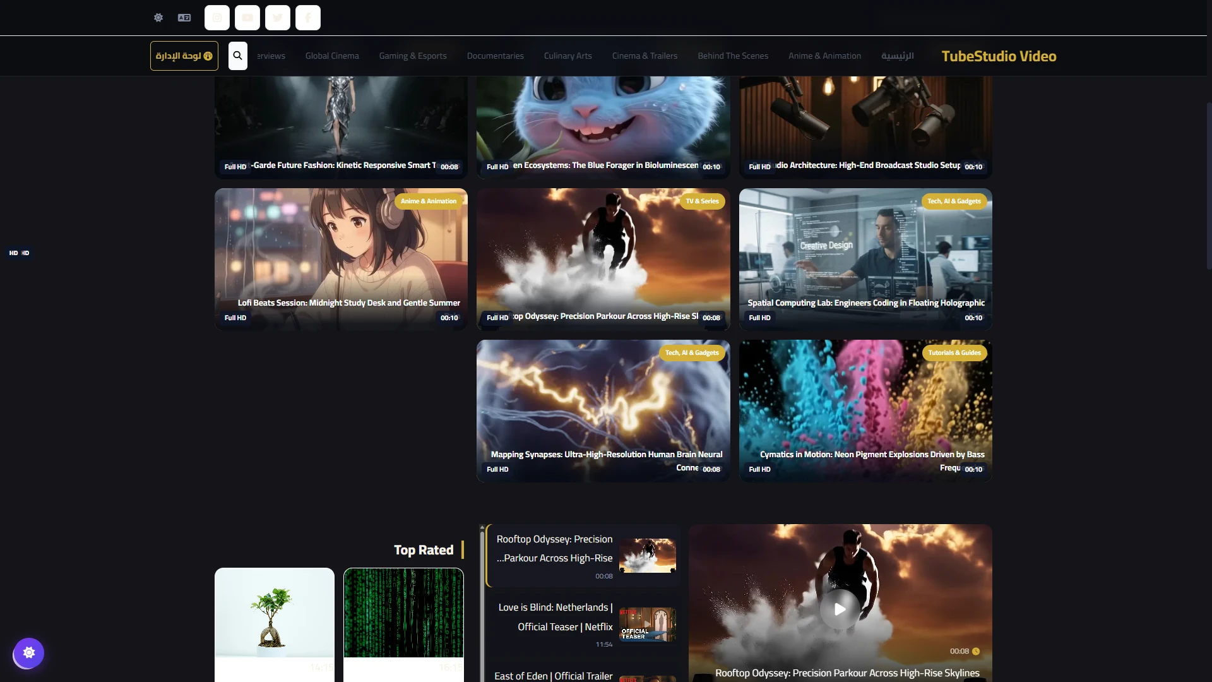Viewport: 1212px width, 682px height.
Task: Open the Lofi Beats Session video card
Action: [341, 259]
